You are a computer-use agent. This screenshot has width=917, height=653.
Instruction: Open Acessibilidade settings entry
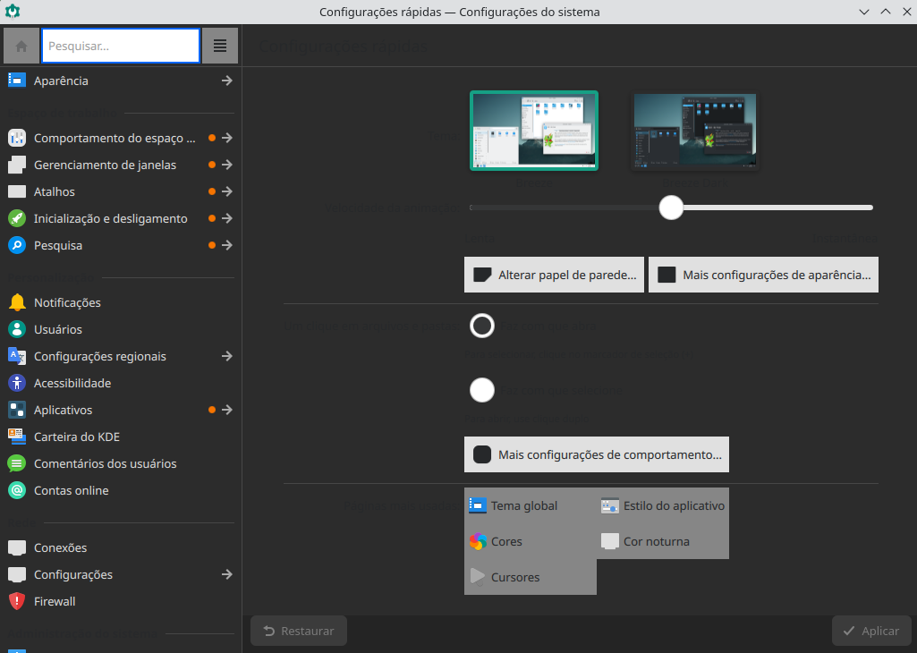121,383
